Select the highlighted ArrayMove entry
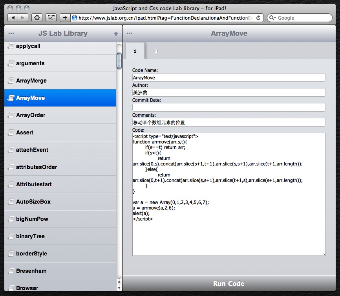Screen dimensions: 340x296 [x=60, y=98]
